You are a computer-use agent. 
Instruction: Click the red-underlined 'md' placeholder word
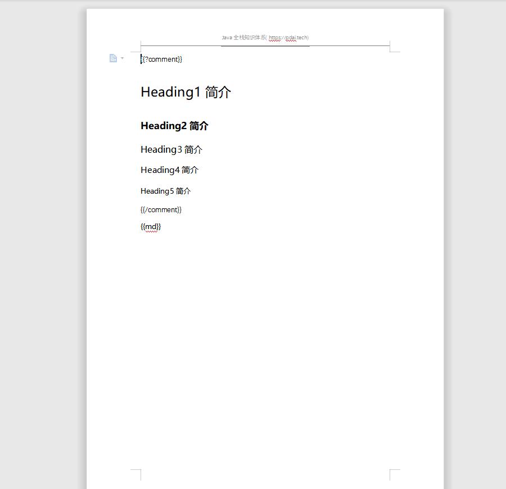[x=150, y=226]
